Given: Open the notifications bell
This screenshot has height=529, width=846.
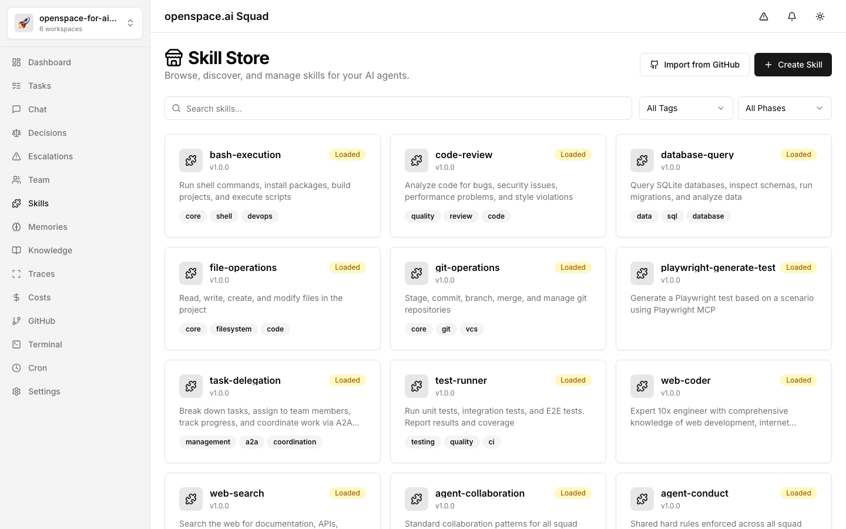Looking at the screenshot, I should click(792, 16).
